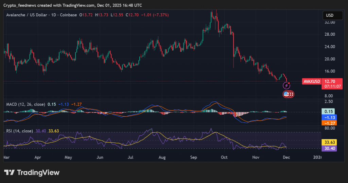Click the Jul label on time axis
The height and width of the screenshot is (183, 348).
point(130,157)
